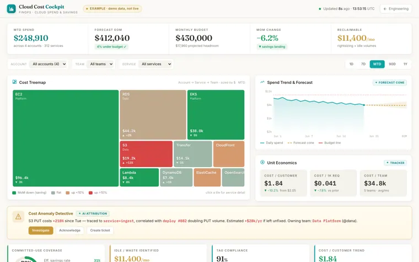Image resolution: width=419 pixels, height=262 pixels.
Task: Click the Tracker badge in Unit Economics
Action: pos(395,163)
